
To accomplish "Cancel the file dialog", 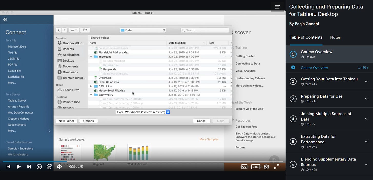I will click(x=202, y=121).
